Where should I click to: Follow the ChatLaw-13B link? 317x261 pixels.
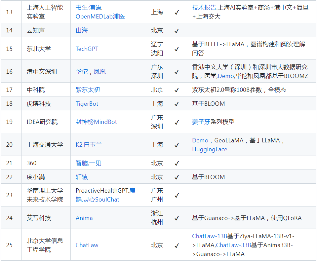[x=210, y=236]
